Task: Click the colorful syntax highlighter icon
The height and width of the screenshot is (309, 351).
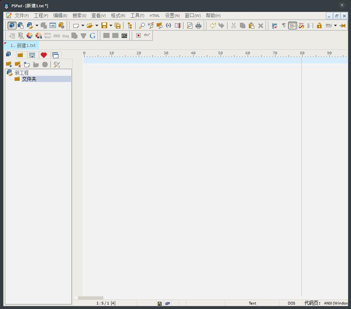Action: [301, 26]
